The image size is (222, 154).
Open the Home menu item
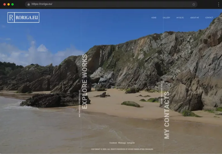point(154,18)
